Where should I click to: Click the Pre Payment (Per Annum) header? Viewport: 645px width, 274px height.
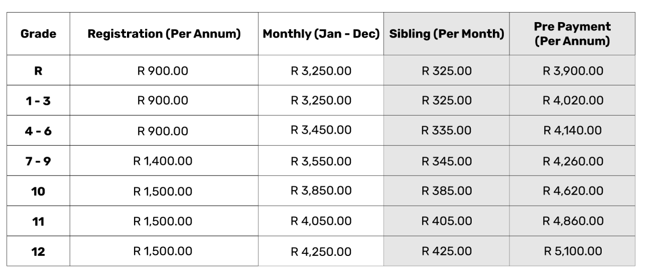572,34
